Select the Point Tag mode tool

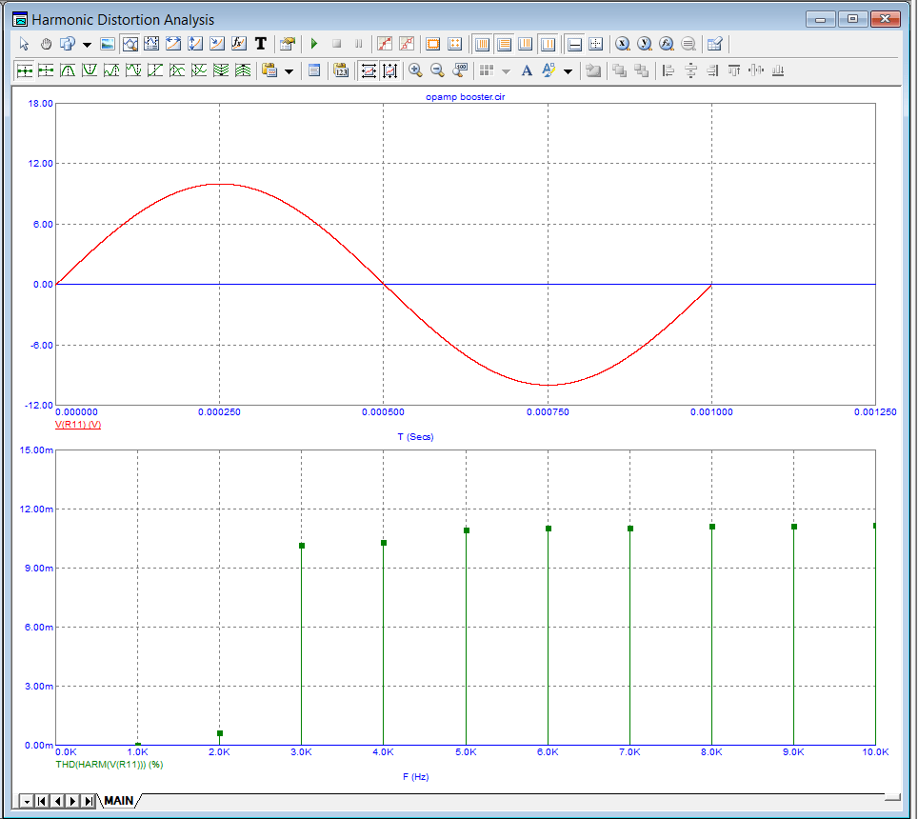coord(216,44)
